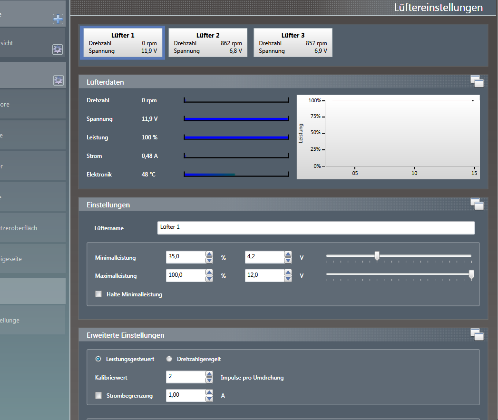Click 'Impulse pro Umdrehung' label
498x420 pixels.
pyautogui.click(x=252, y=377)
